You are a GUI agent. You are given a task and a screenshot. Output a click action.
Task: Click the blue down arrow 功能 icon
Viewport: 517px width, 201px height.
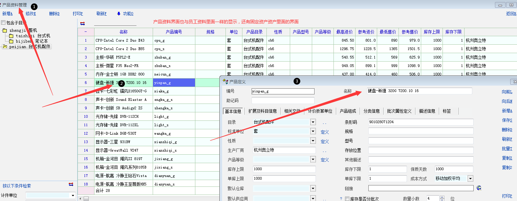coord(119,14)
